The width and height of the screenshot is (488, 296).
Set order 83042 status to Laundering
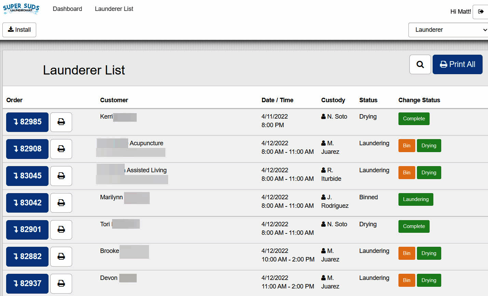(x=416, y=200)
